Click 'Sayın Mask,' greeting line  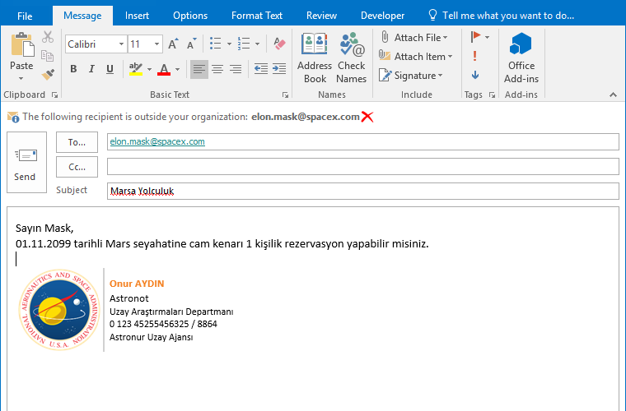pos(44,229)
